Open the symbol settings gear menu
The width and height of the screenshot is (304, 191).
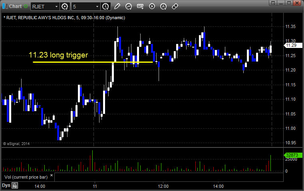65,6
